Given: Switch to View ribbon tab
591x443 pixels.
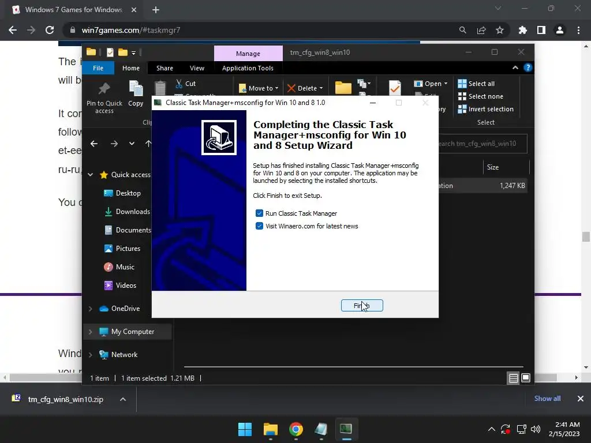Looking at the screenshot, I should (197, 68).
